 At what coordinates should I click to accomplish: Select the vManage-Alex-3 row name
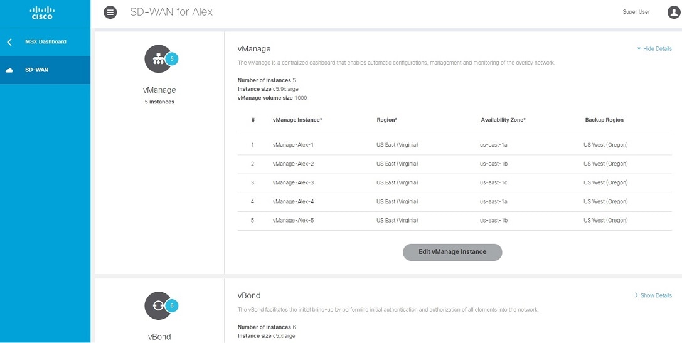293,182
